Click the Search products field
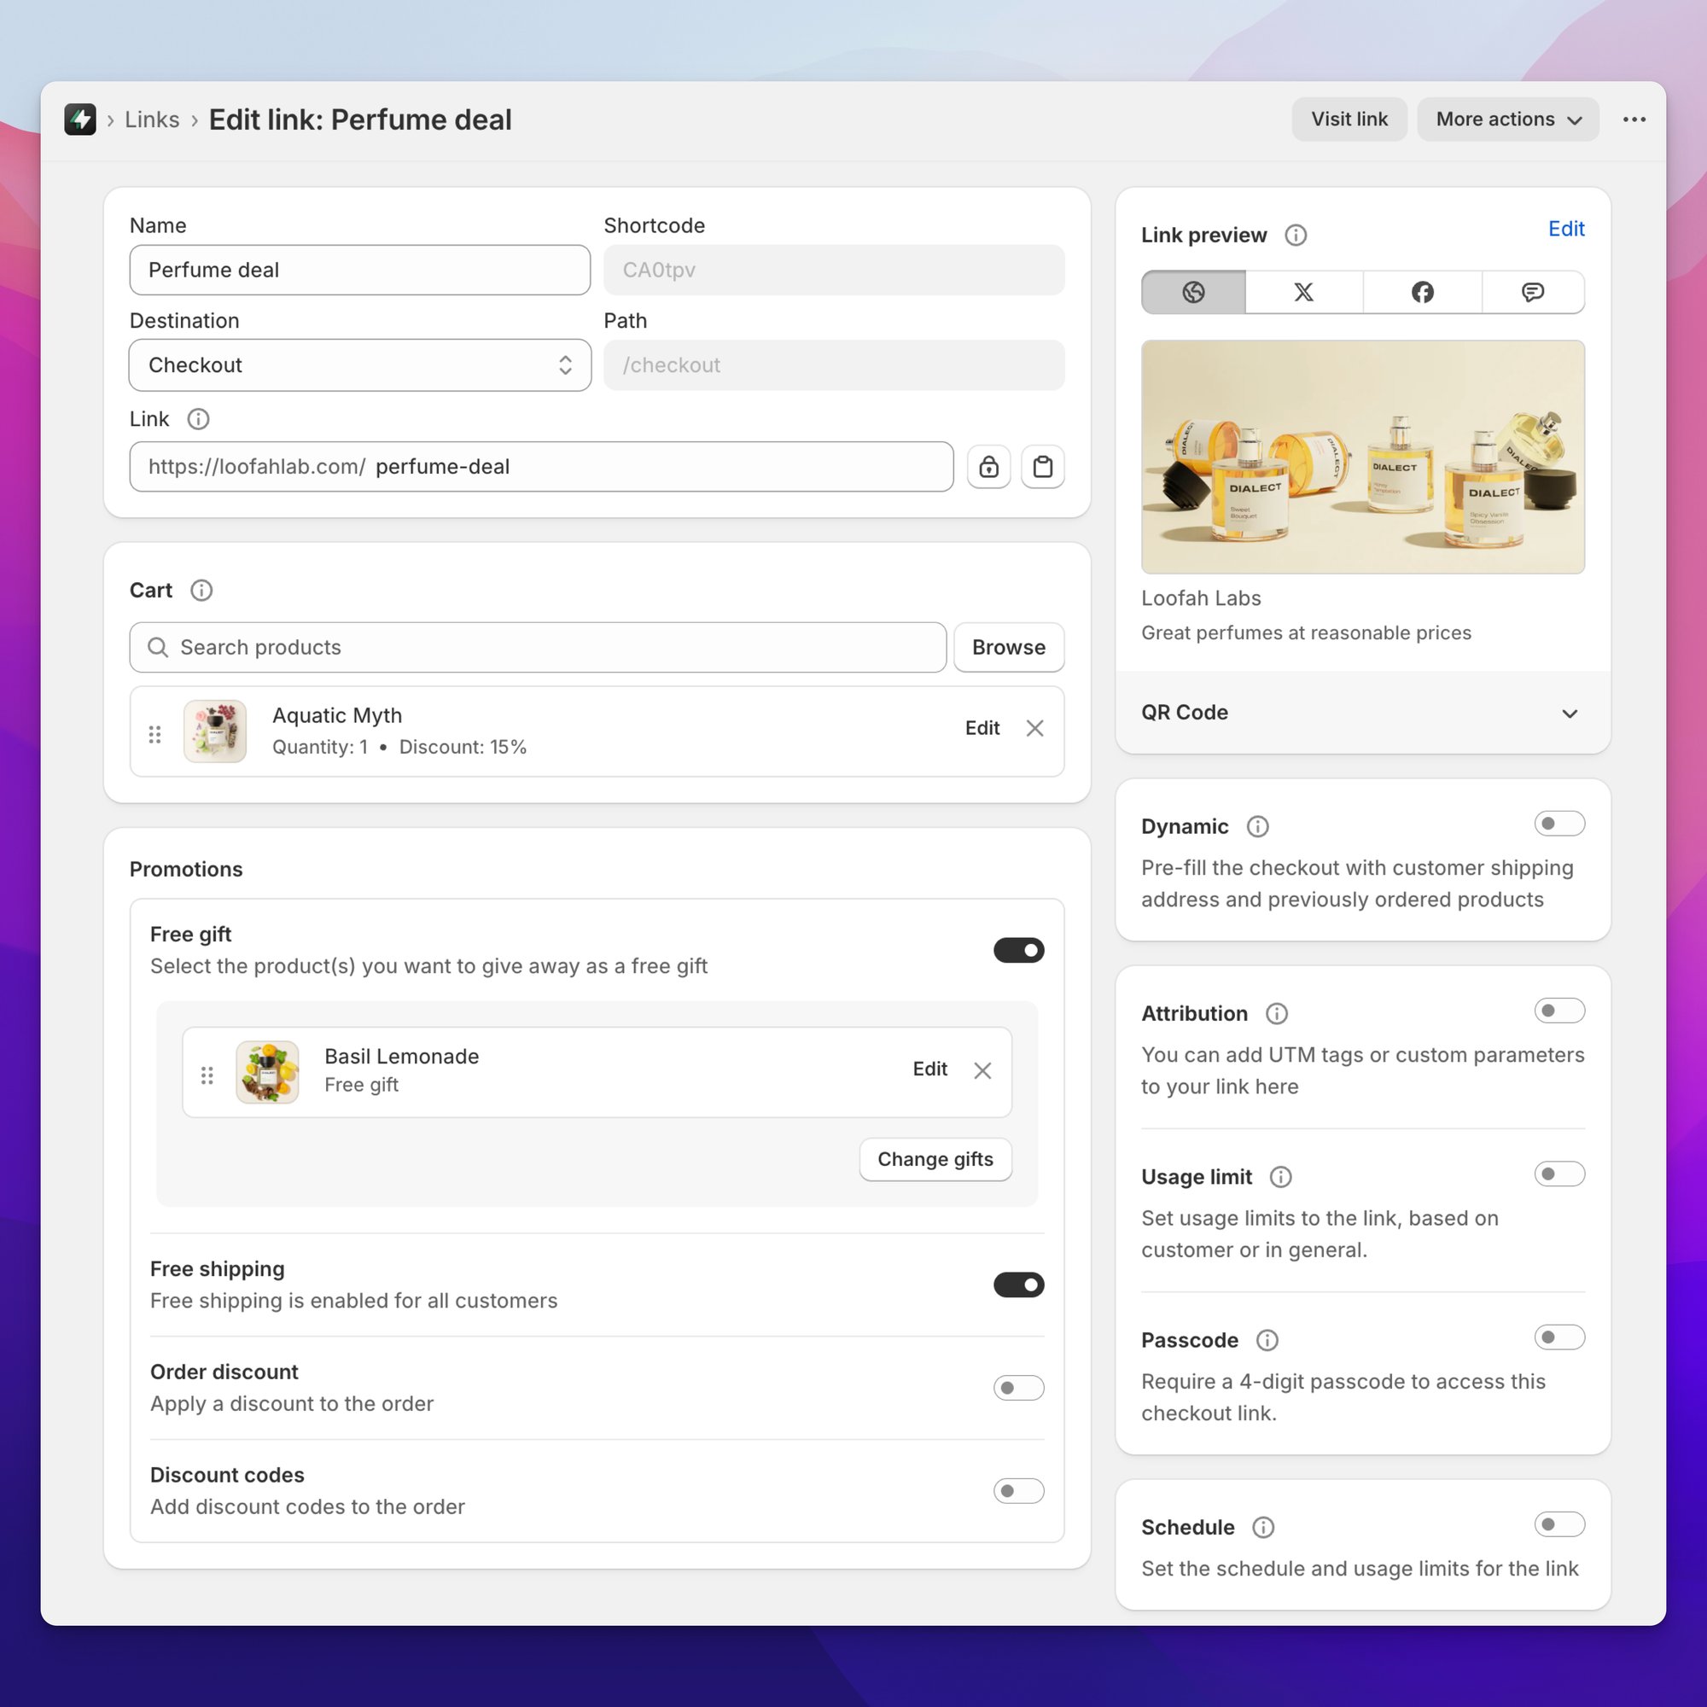Image resolution: width=1707 pixels, height=1707 pixels. pyautogui.click(x=538, y=647)
